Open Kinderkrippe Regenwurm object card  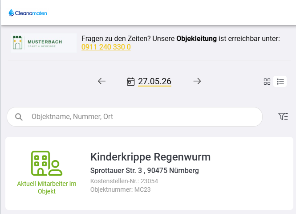pos(149,173)
